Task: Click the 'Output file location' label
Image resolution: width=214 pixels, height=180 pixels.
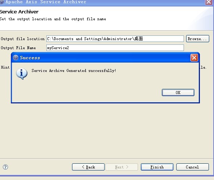Action: click(x=23, y=39)
